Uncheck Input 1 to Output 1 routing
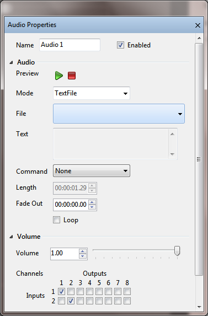This screenshot has width=208, height=316. pos(61,291)
